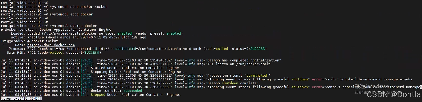Select the 'API listen on /run/docker.sock' log line
The height and width of the screenshot is (102, 422).
pyautogui.click(x=136, y=64)
